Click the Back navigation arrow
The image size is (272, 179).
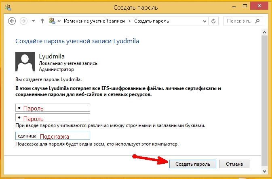click(12, 21)
